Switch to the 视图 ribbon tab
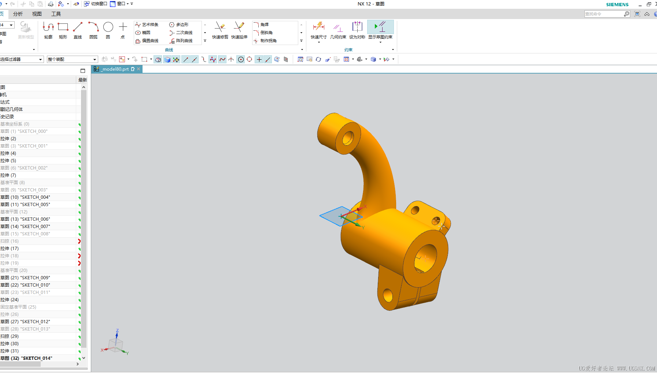The height and width of the screenshot is (373, 657). point(37,14)
